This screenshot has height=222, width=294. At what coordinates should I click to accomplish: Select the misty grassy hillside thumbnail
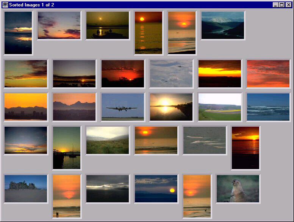click(x=108, y=140)
